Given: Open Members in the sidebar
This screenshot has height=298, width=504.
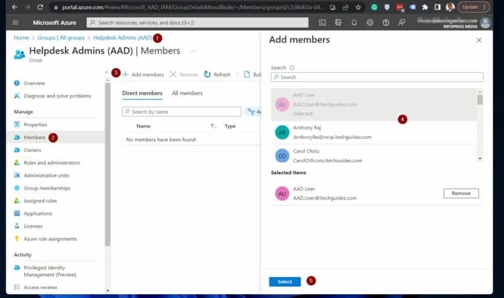Looking at the screenshot, I should 34,138.
